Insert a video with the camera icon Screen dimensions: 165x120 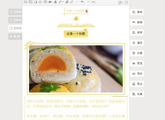coord(50,2)
